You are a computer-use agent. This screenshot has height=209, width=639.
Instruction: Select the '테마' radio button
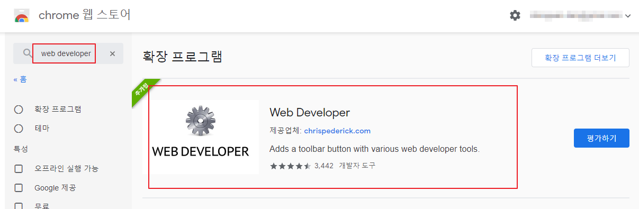pyautogui.click(x=19, y=129)
